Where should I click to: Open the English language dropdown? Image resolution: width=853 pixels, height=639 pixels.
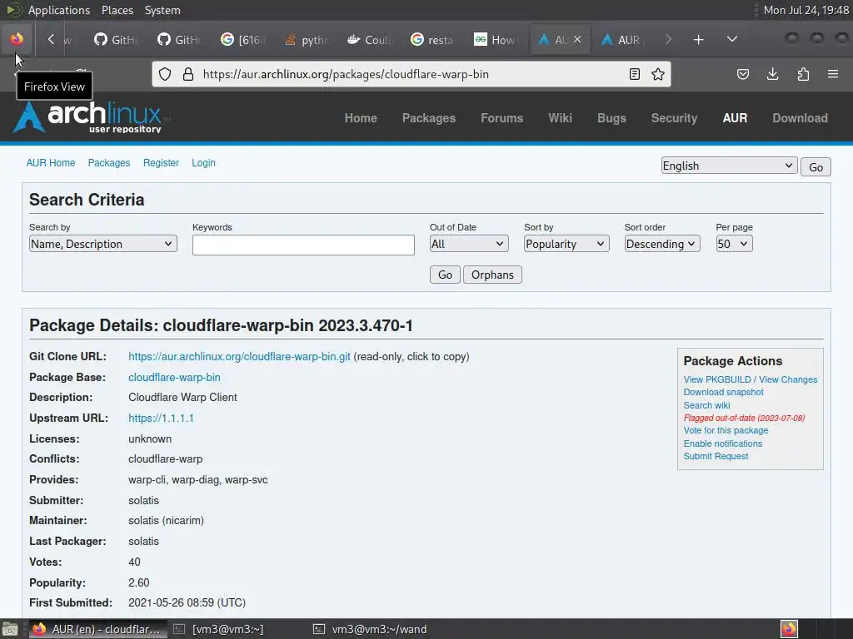click(x=729, y=166)
